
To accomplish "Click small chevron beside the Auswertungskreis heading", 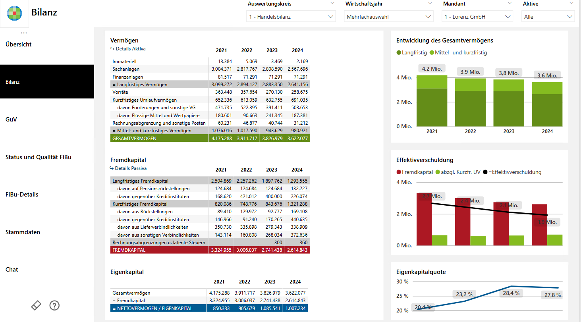I will tap(332, 3).
